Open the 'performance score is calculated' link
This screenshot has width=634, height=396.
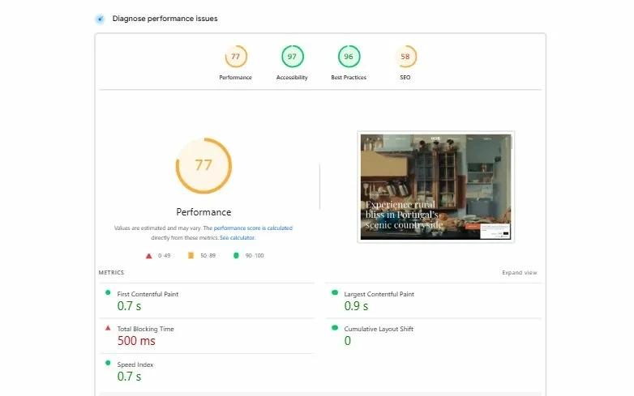click(253, 228)
